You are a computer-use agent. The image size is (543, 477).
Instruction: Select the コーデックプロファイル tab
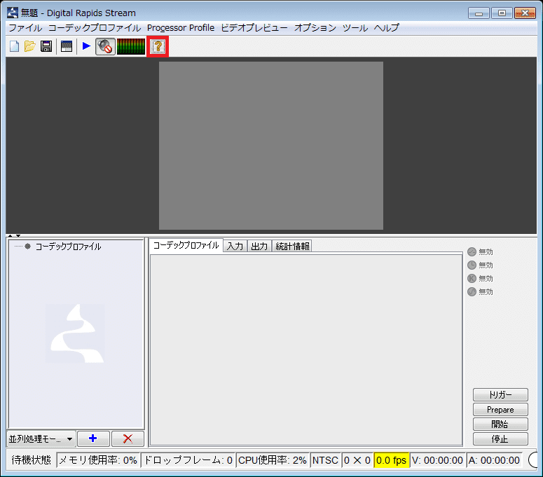coord(186,245)
